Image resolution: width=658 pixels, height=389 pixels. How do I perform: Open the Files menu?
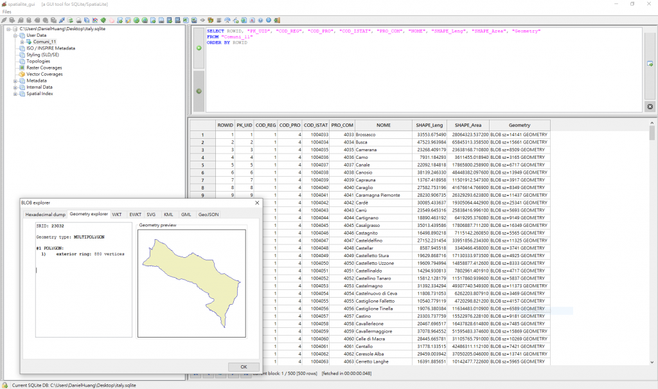tap(6, 12)
